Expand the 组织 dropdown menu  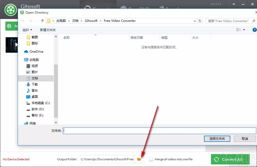coord(27,30)
